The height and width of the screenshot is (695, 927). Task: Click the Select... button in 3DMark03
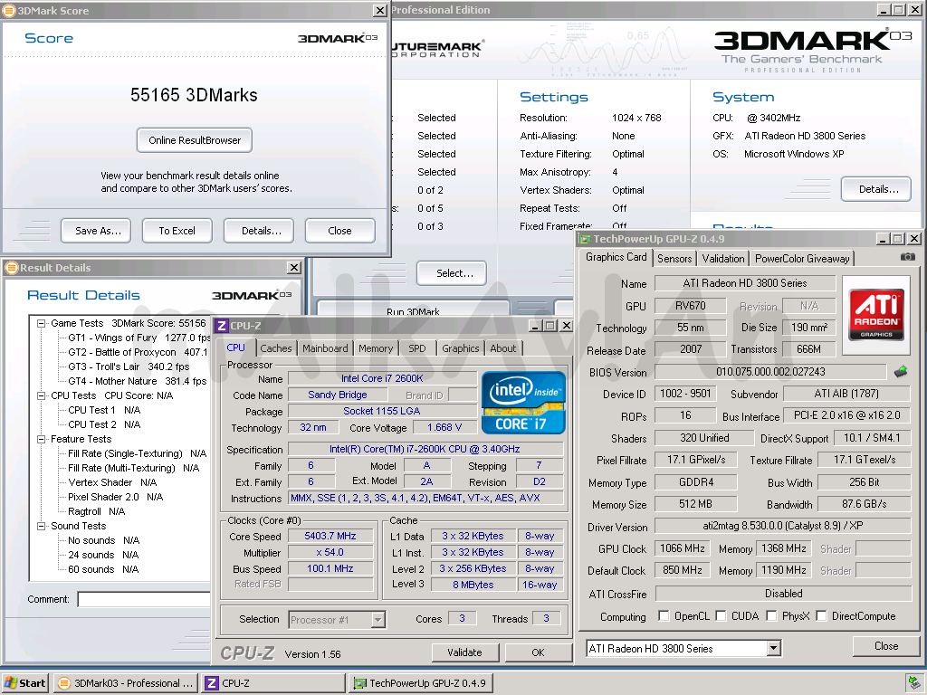[x=452, y=273]
